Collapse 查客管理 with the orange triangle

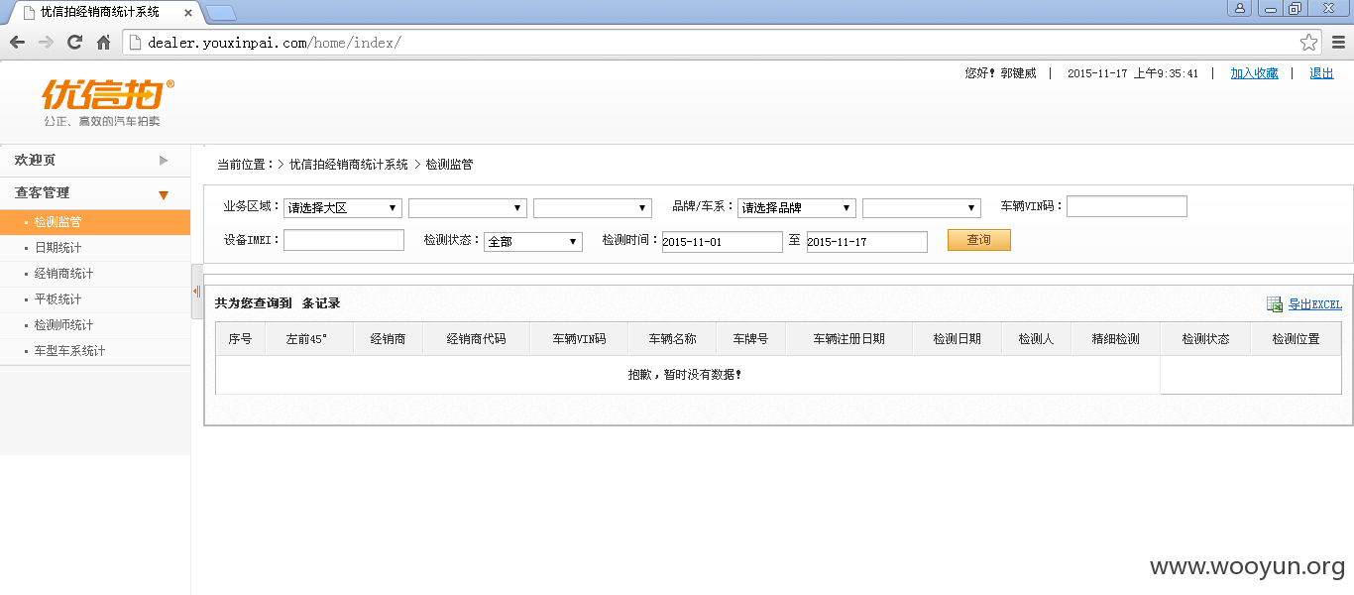click(164, 194)
